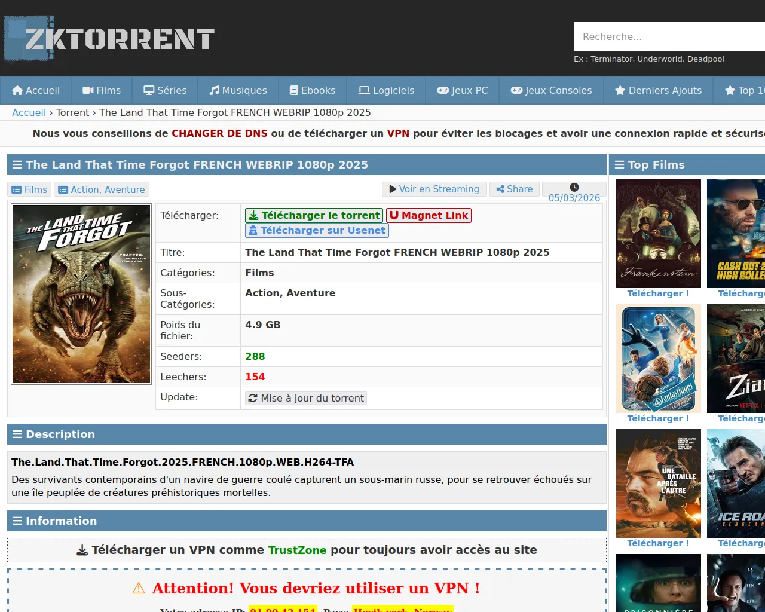Click the release name The.Land.That.Time.Forgot.2025.FRENCH.1080p.WEB.H264-TFA
Screen dimensions: 765x612
(183, 463)
